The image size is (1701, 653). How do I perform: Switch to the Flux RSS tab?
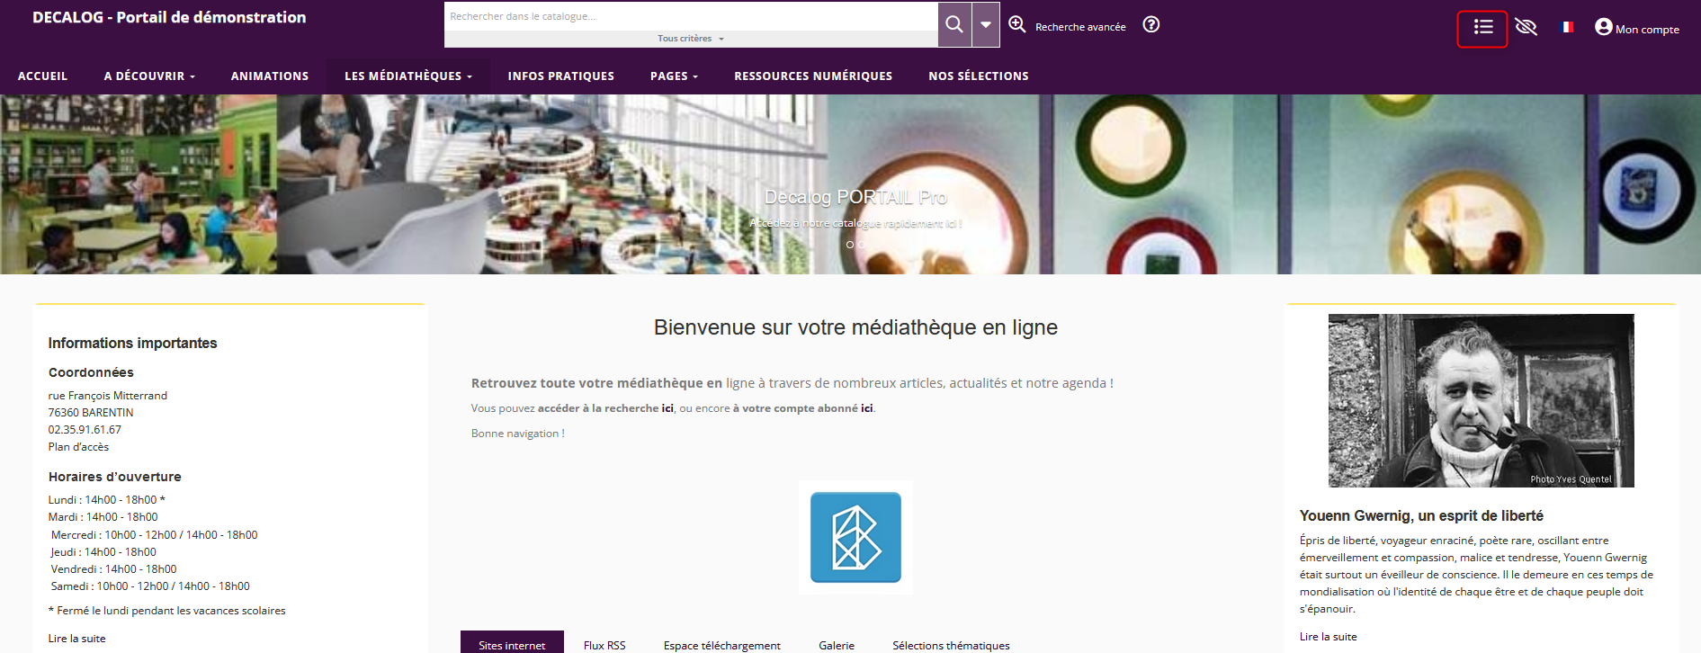604,645
